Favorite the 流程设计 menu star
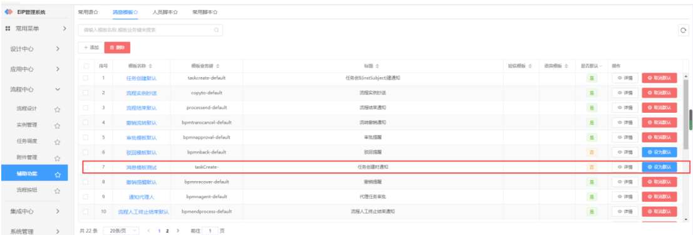 57,109
